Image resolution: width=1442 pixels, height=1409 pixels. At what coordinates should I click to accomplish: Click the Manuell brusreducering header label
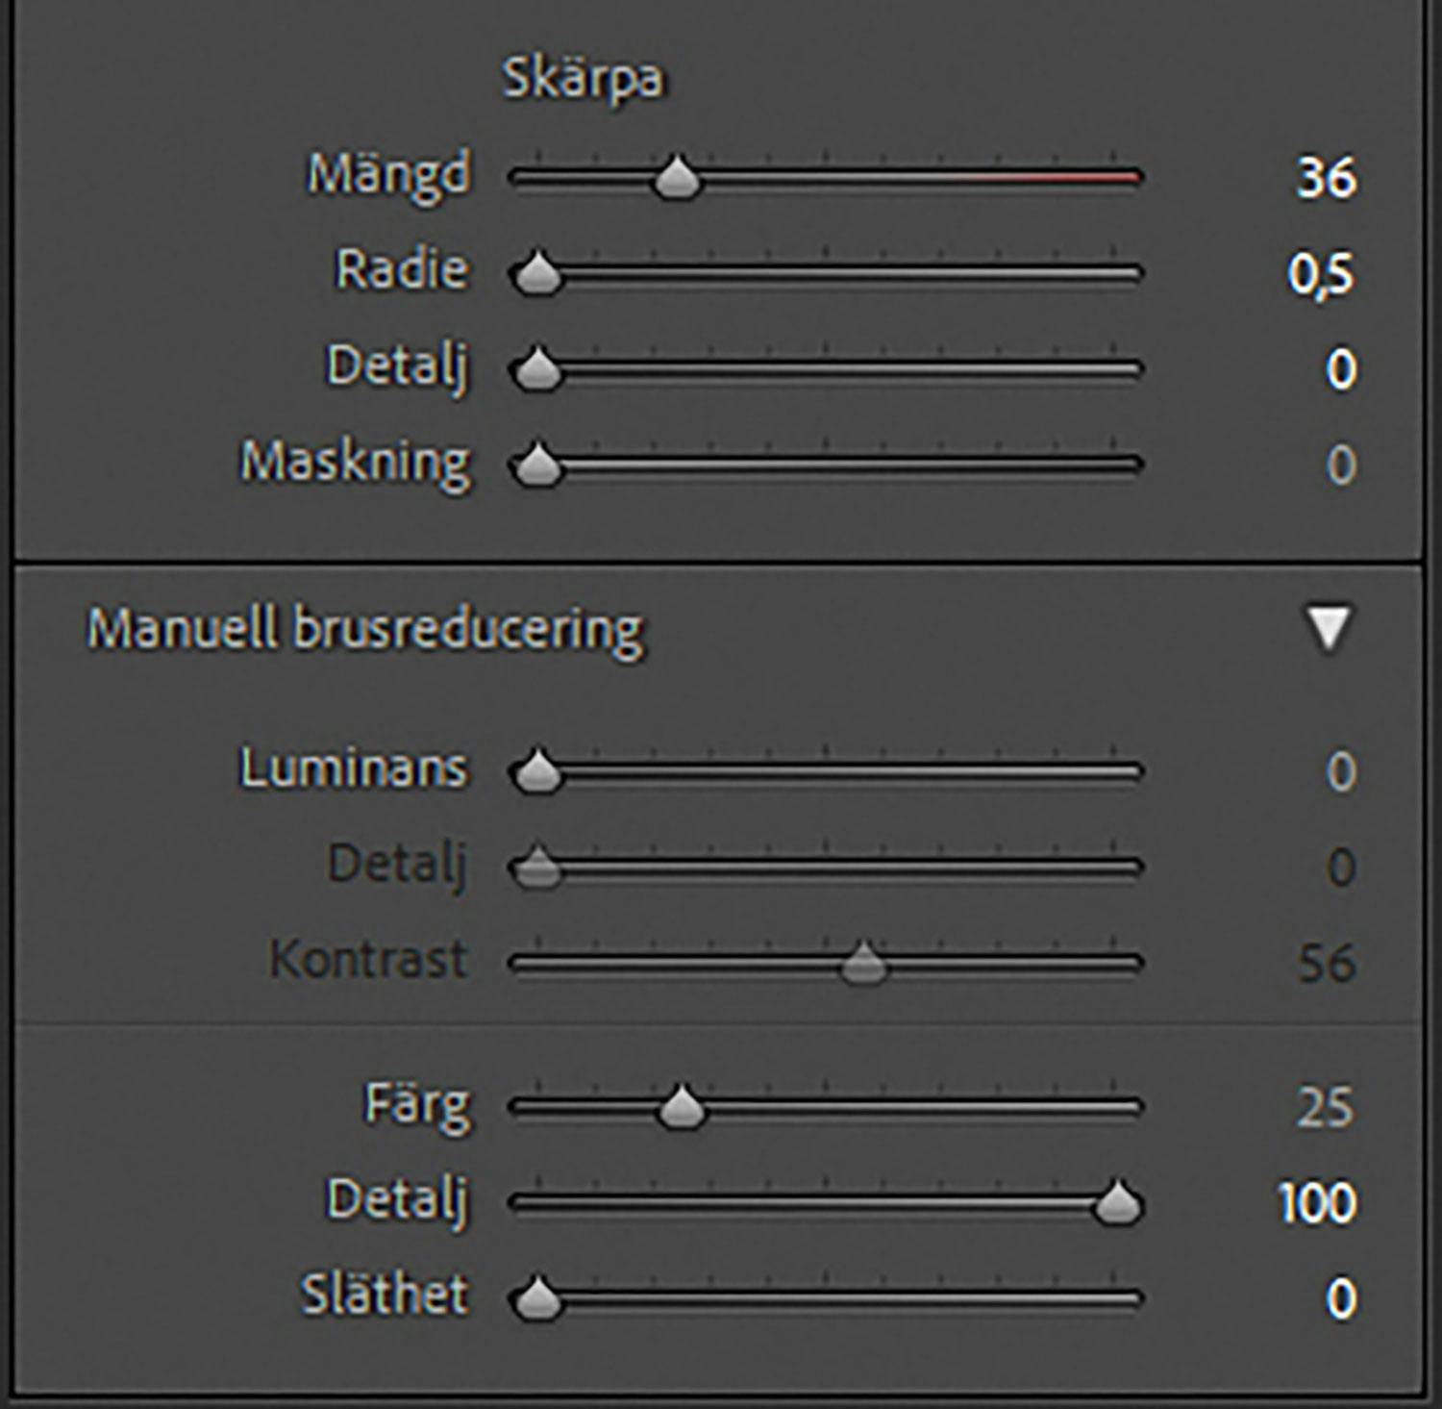pos(365,630)
